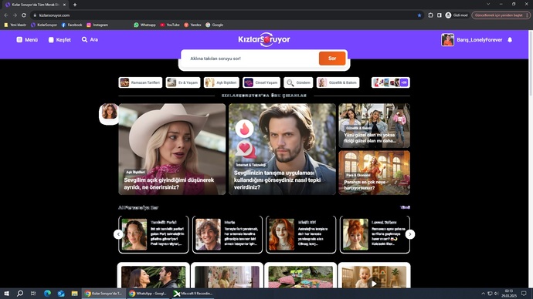Select the Cinsel Yaşam category
The width and height of the screenshot is (533, 299).
click(261, 82)
